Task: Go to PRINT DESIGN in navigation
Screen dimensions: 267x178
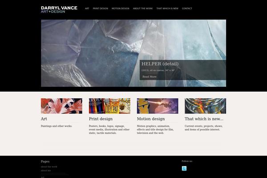Action: pos(100,8)
